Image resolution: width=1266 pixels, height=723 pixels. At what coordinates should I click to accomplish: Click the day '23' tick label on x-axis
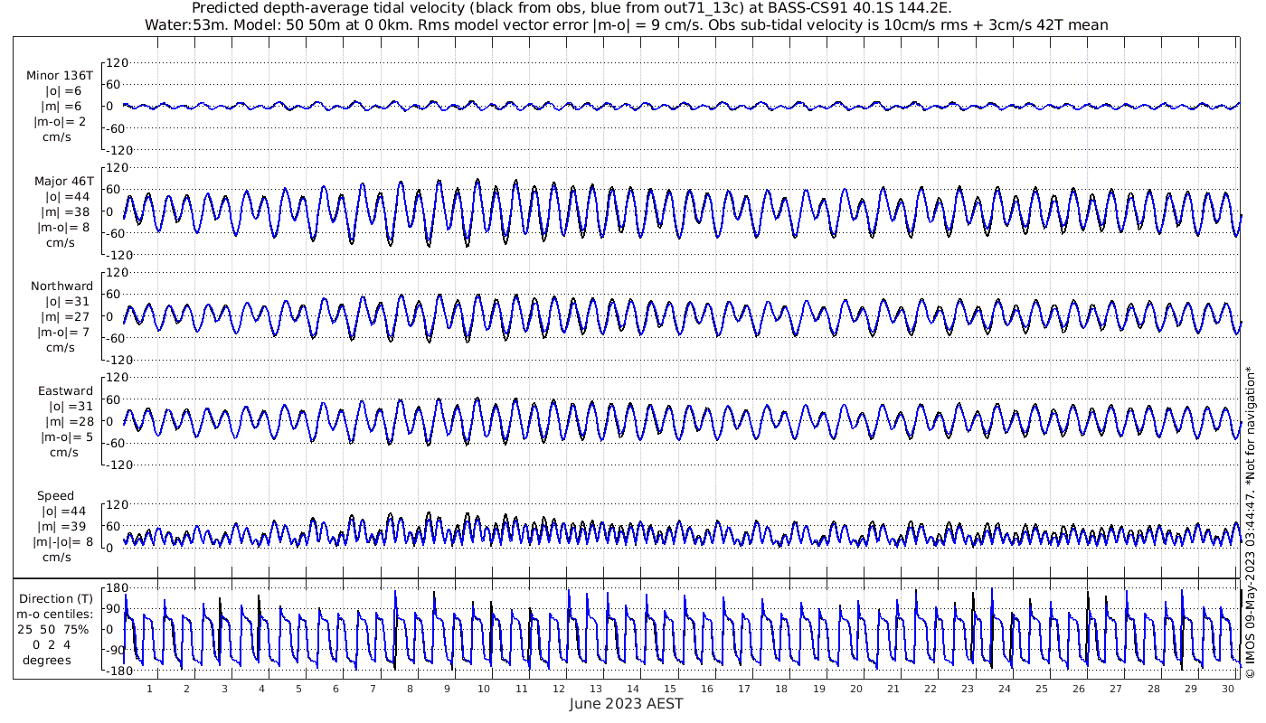tap(968, 689)
